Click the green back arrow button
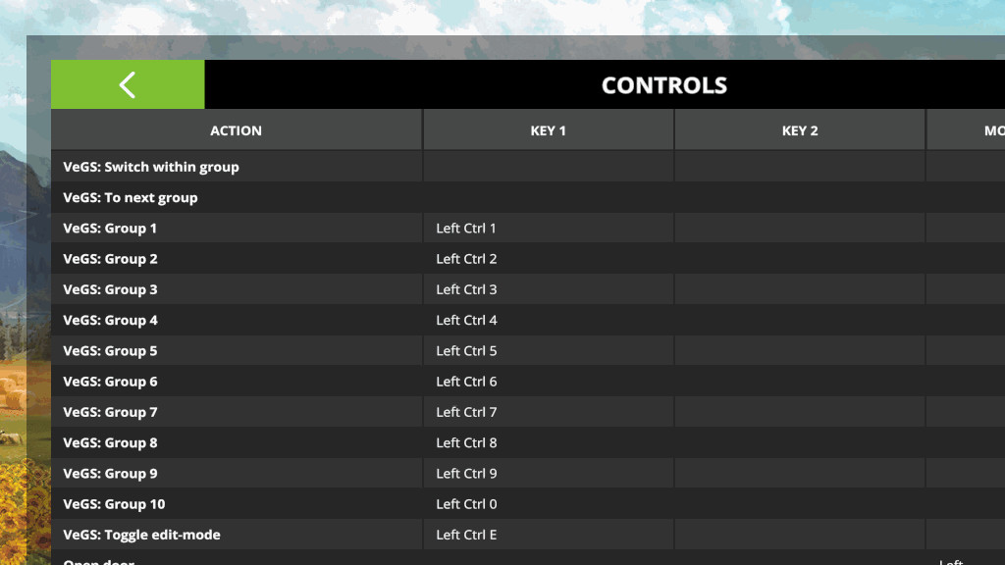This screenshot has height=565, width=1005. [128, 84]
